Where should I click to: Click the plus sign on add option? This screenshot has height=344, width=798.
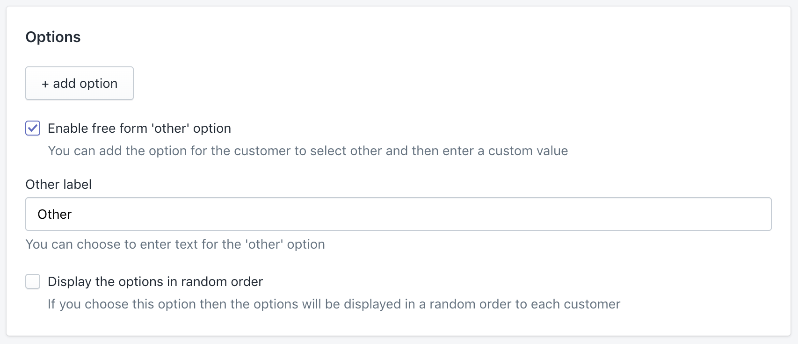click(45, 84)
